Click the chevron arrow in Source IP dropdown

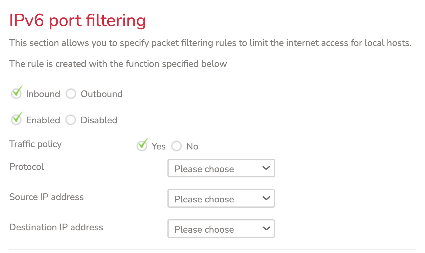[266, 198]
